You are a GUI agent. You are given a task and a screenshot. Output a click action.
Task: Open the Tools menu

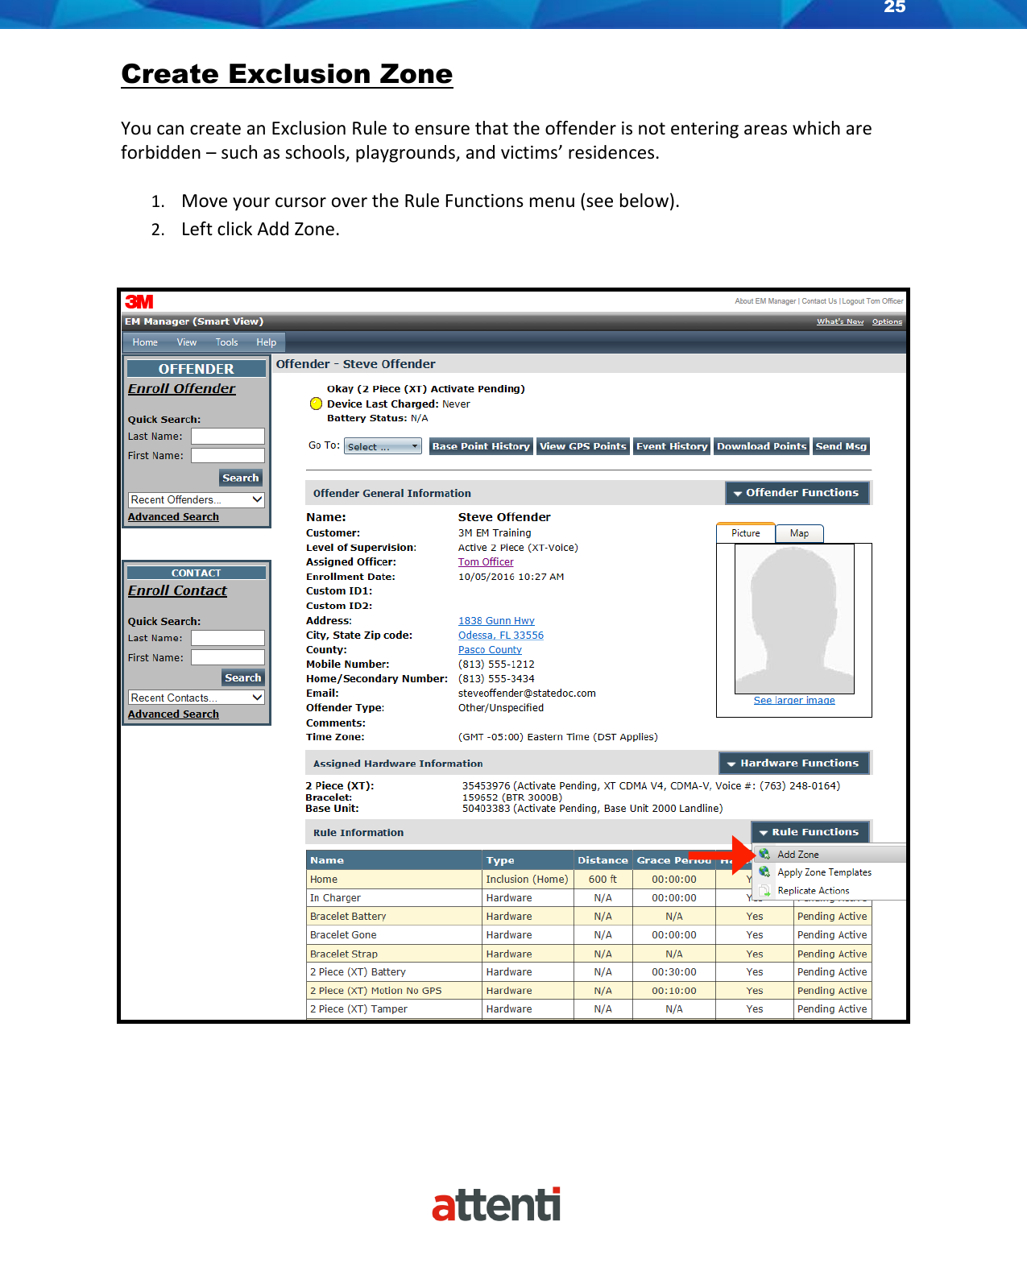click(227, 342)
